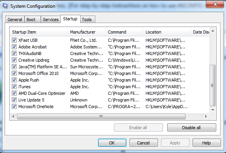Close the System Configuration window
The height and width of the screenshot is (153, 226).
[x=215, y=4]
